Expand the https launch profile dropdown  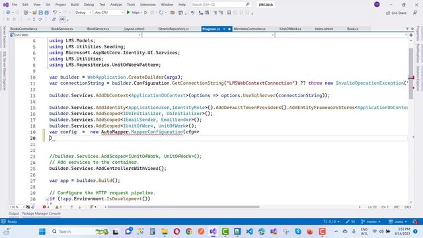[141, 13]
